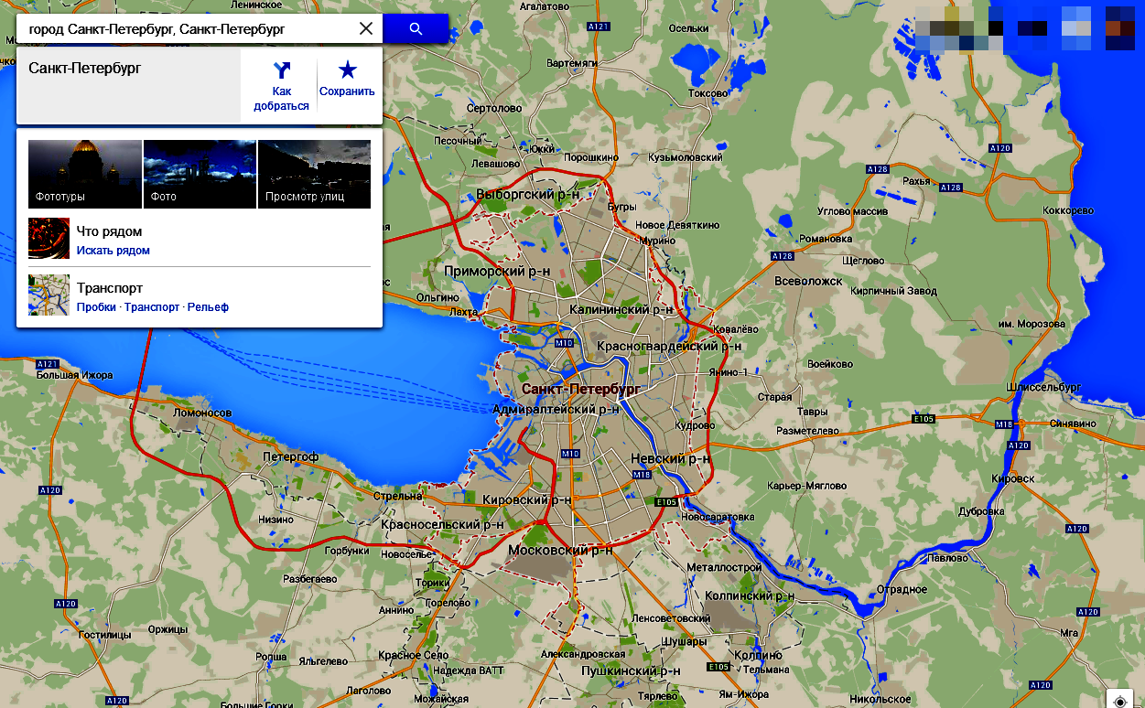Click the Стрельна label on the map
The height and width of the screenshot is (708, 1145).
pos(397,496)
